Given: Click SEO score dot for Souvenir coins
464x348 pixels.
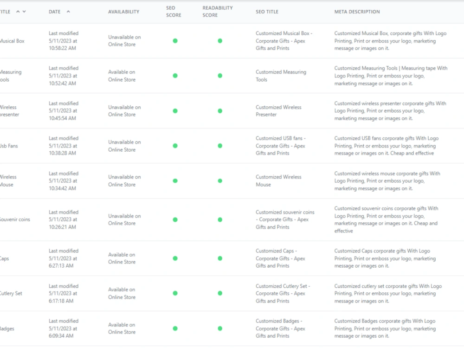Looking at the screenshot, I should click(x=175, y=219).
